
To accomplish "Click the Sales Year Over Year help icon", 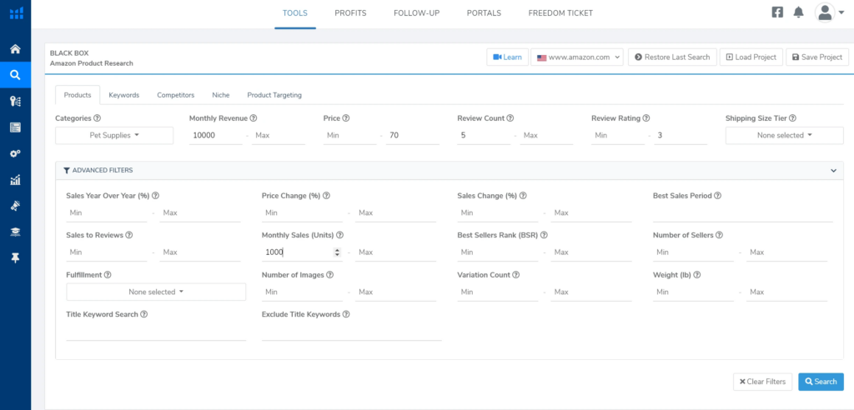I will (x=155, y=196).
